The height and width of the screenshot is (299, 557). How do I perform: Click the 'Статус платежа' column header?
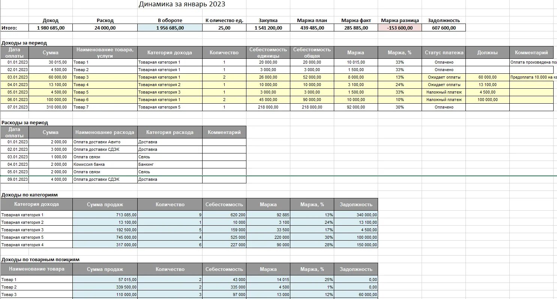tap(444, 52)
